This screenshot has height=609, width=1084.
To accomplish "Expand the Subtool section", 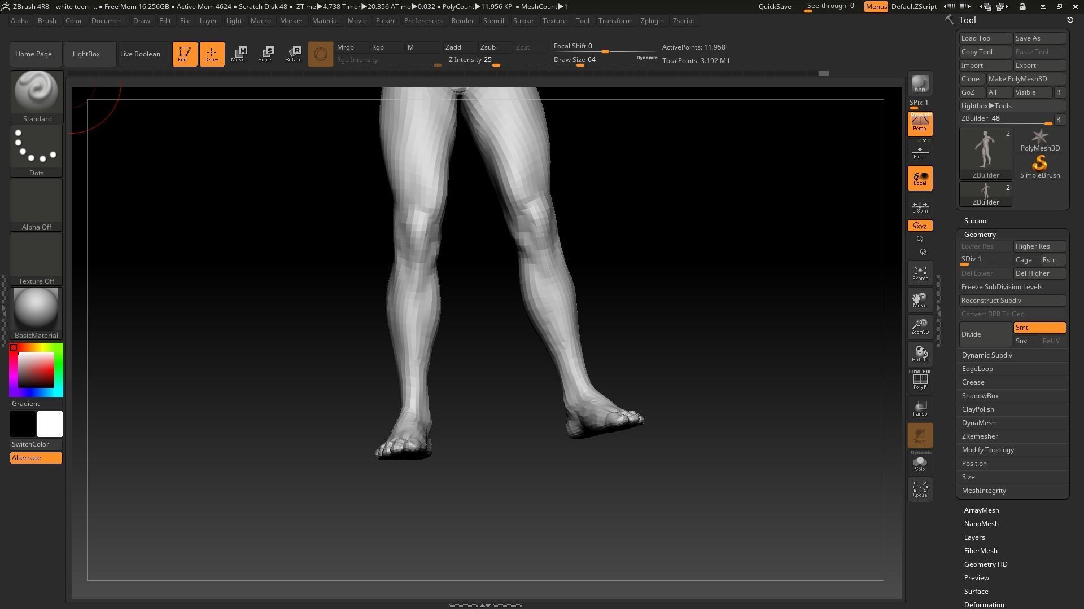I will pyautogui.click(x=976, y=221).
